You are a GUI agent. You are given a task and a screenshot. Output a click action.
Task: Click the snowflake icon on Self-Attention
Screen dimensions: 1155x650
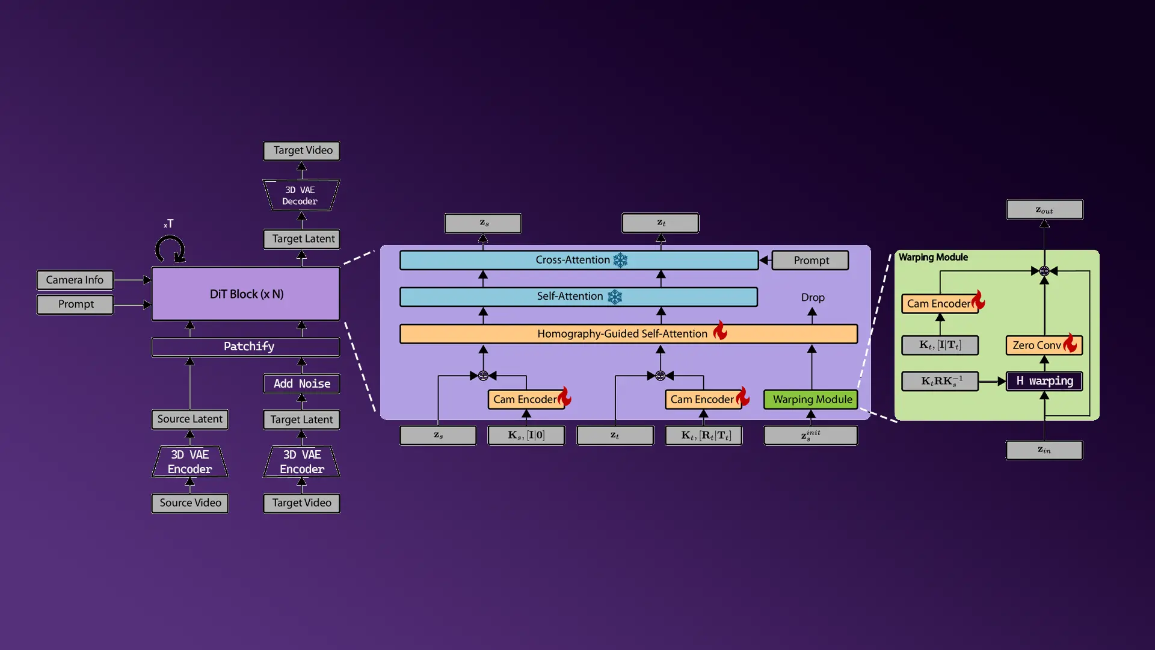615,297
